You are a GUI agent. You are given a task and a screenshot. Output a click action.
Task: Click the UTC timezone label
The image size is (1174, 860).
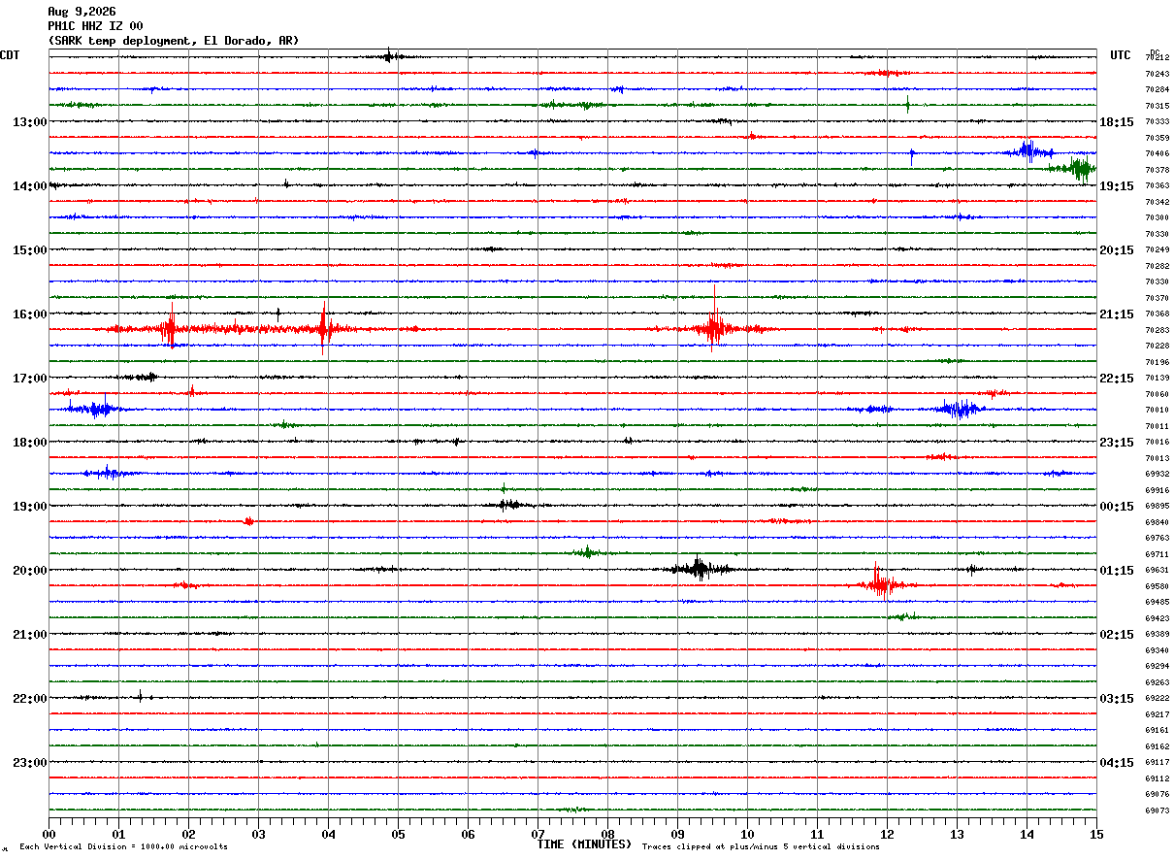coord(1121,55)
